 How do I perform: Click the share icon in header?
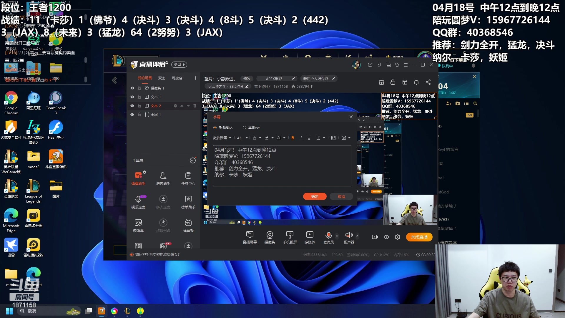click(x=428, y=82)
